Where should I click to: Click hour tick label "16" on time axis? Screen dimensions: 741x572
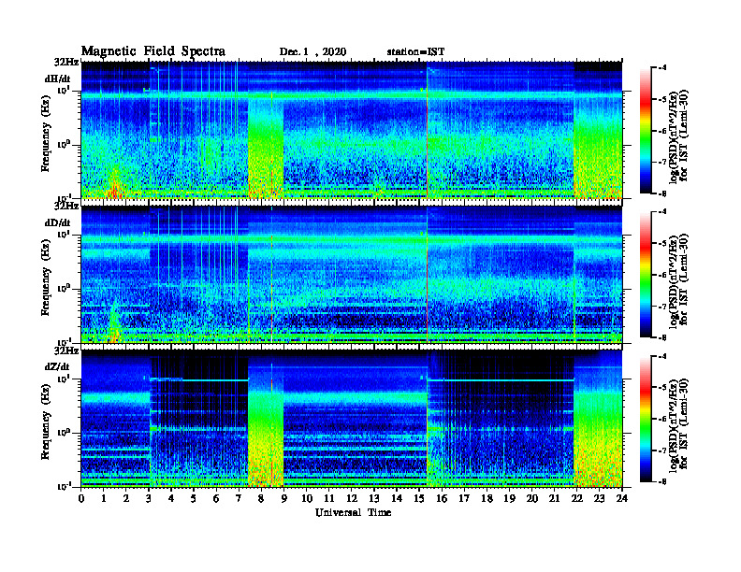(x=442, y=498)
